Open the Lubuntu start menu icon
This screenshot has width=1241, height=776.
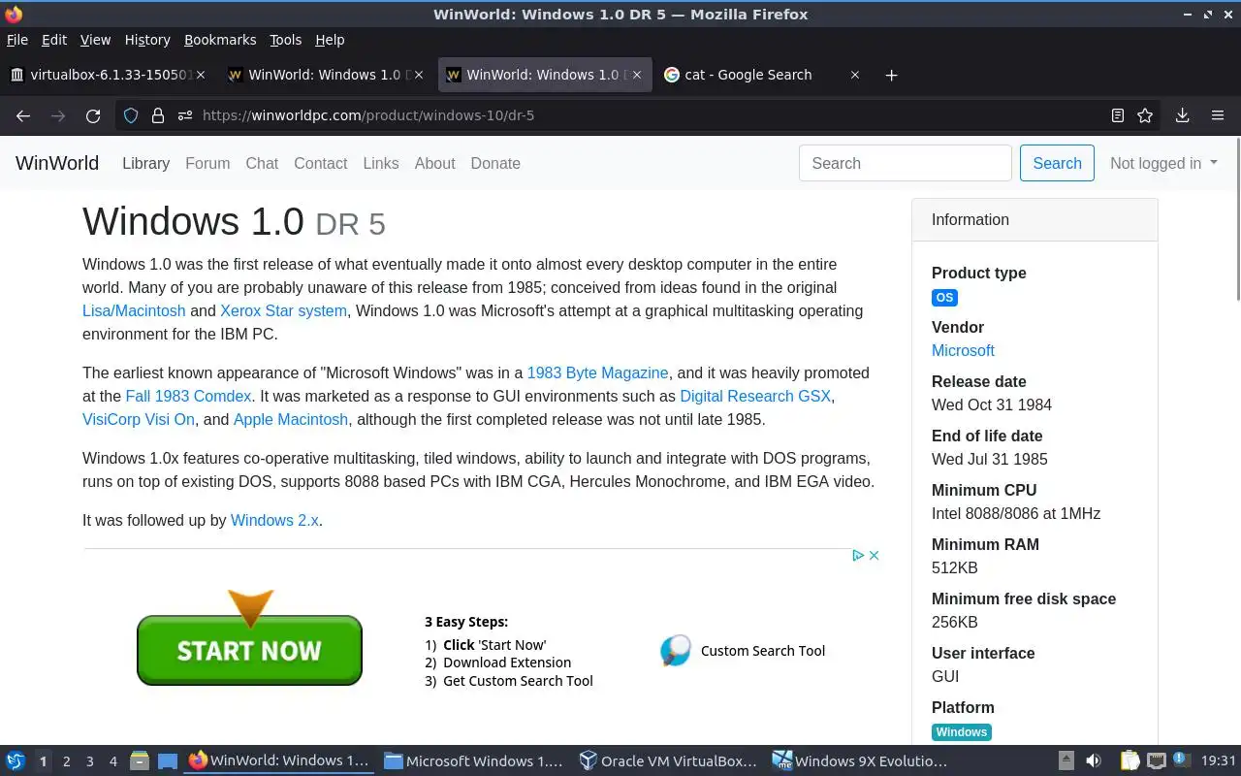16,761
